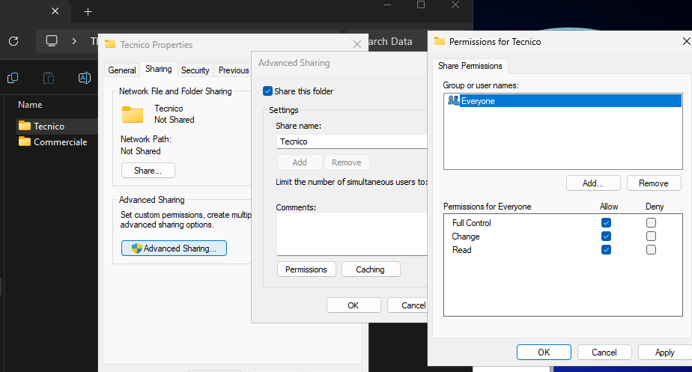Toggle Allow checkbox for Full Control
Viewport: 692px width, 372px height.
coord(606,223)
